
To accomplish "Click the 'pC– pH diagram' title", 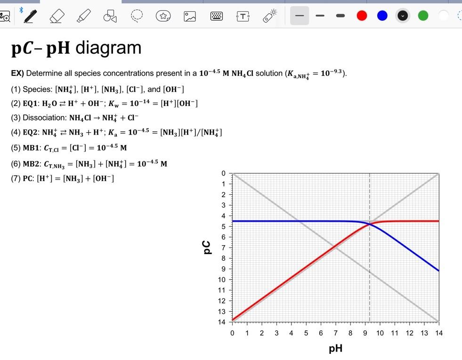I will pos(76,48).
